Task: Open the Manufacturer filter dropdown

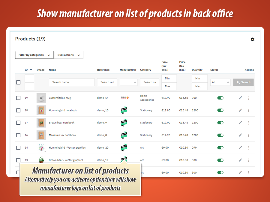Action: 128,82
